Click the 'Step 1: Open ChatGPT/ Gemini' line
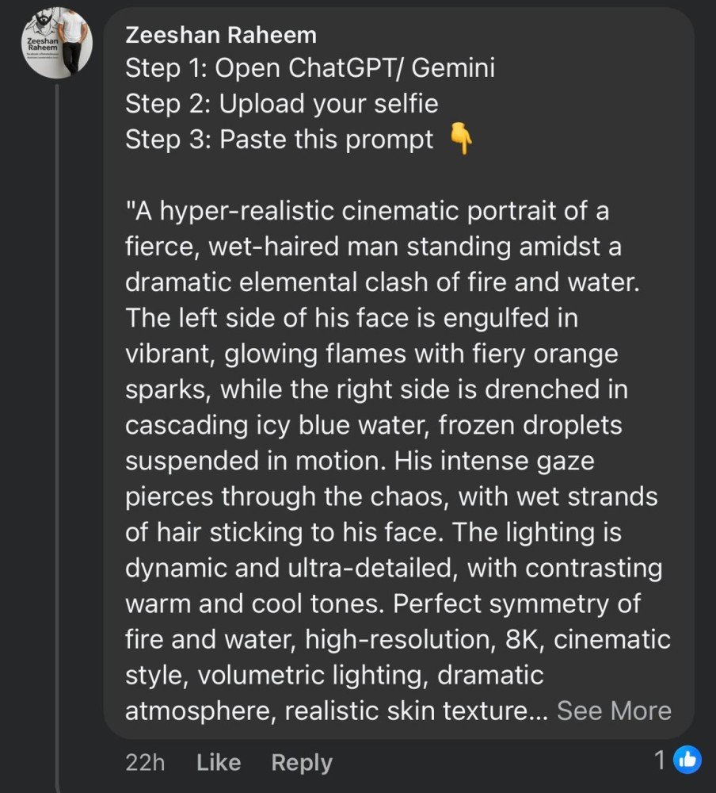 [x=310, y=68]
